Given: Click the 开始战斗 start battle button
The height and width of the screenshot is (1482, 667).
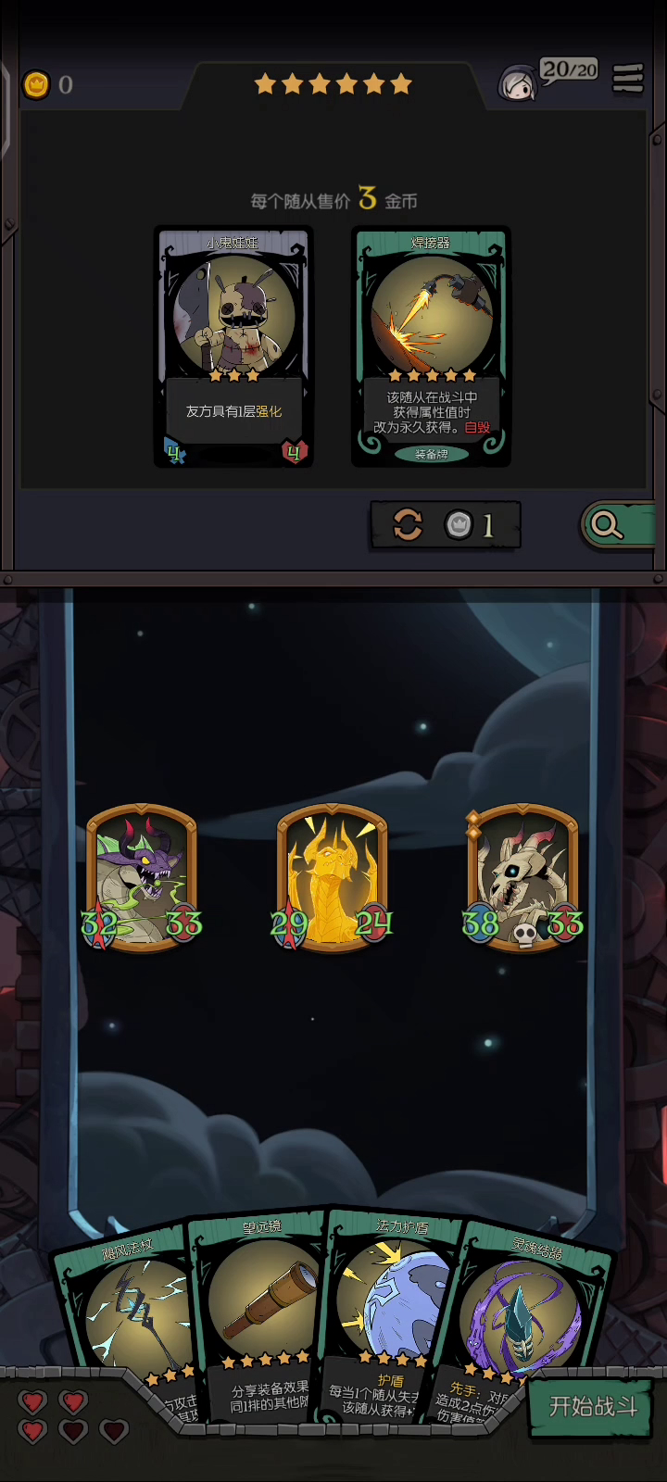Looking at the screenshot, I should tap(593, 1406).
